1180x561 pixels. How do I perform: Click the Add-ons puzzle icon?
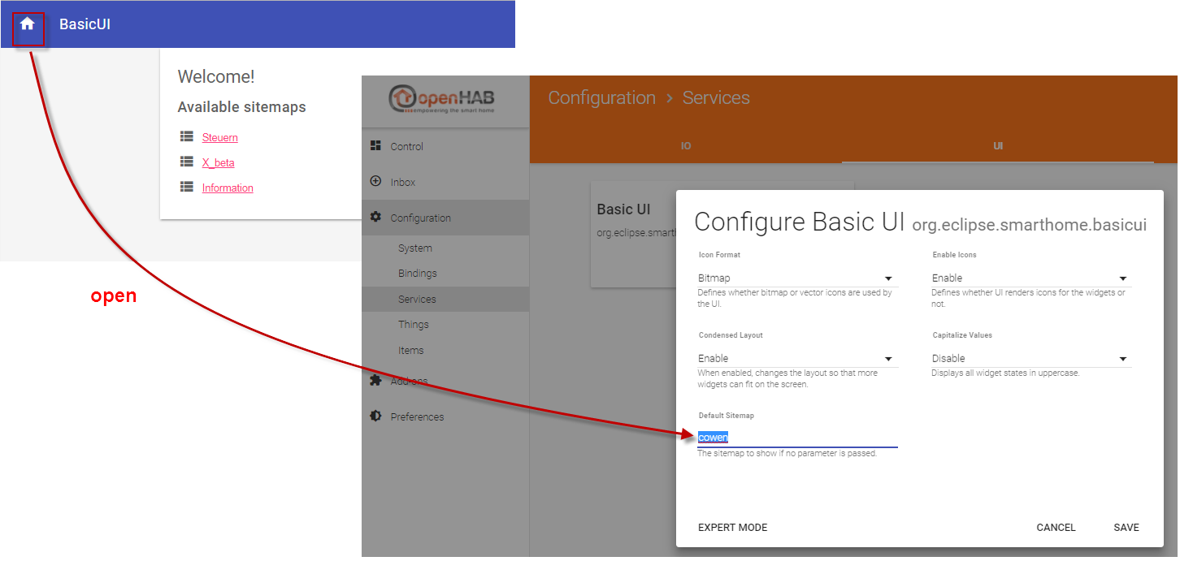coord(375,380)
